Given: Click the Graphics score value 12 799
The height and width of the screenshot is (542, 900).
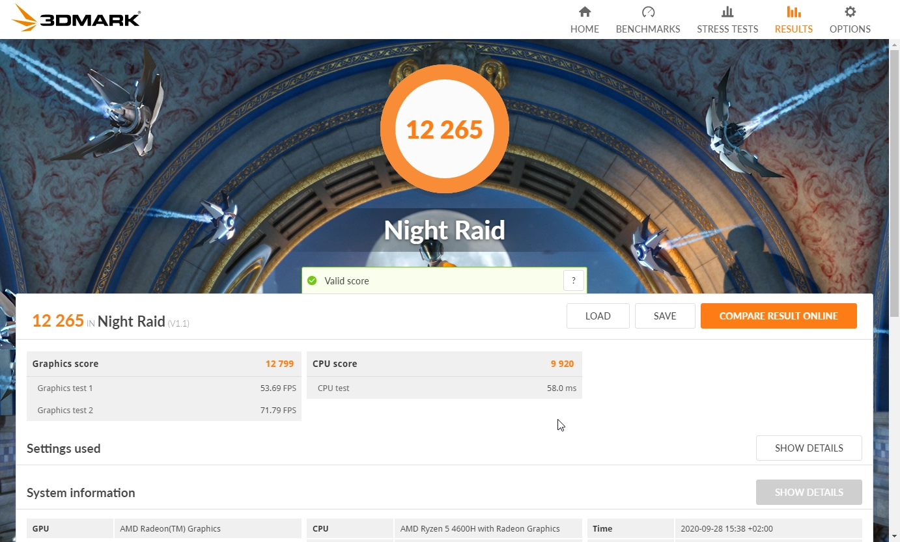Looking at the screenshot, I should coord(279,364).
